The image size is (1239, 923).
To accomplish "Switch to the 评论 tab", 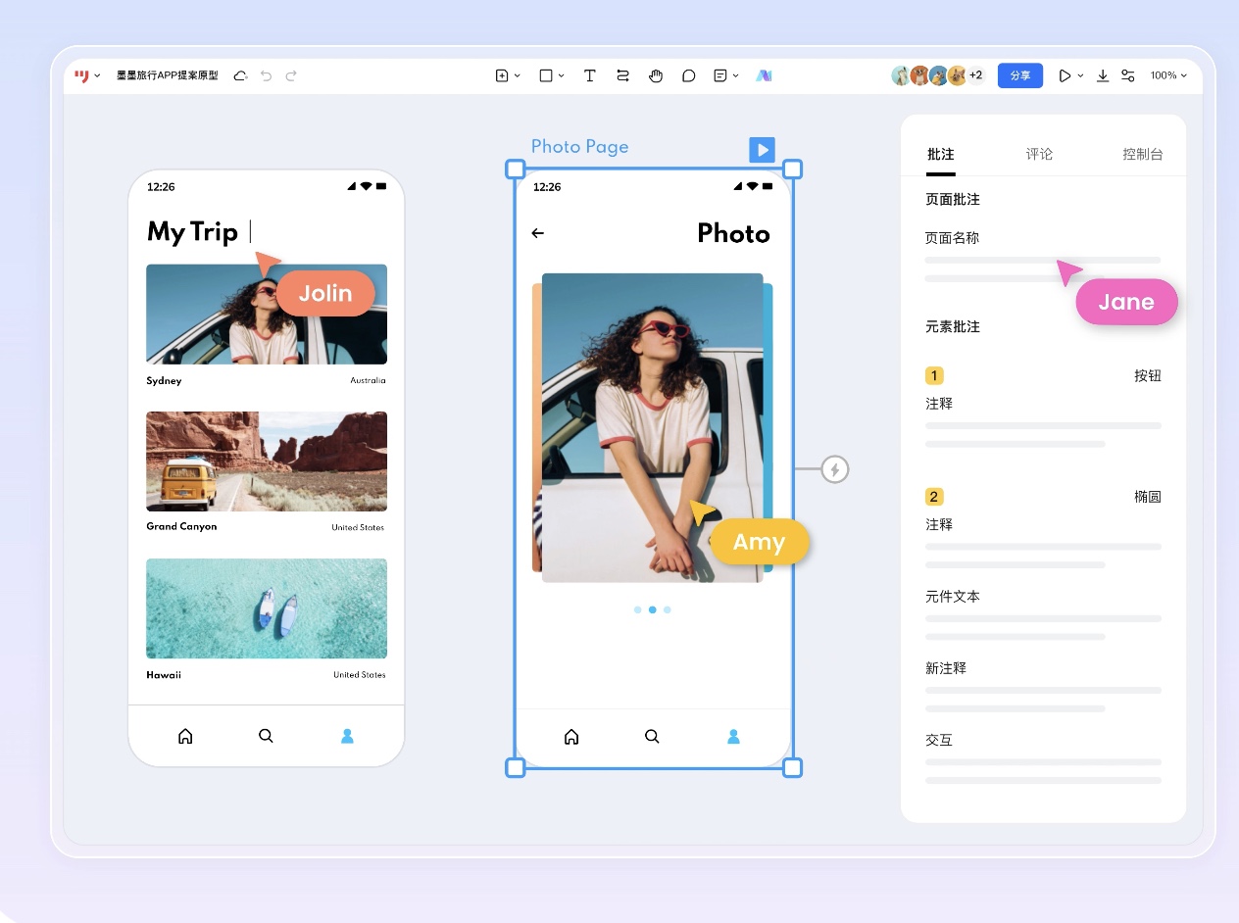I will point(1039,154).
